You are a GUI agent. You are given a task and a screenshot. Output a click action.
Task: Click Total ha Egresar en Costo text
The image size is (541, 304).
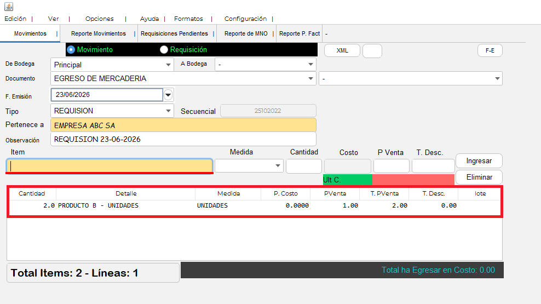[x=438, y=270]
